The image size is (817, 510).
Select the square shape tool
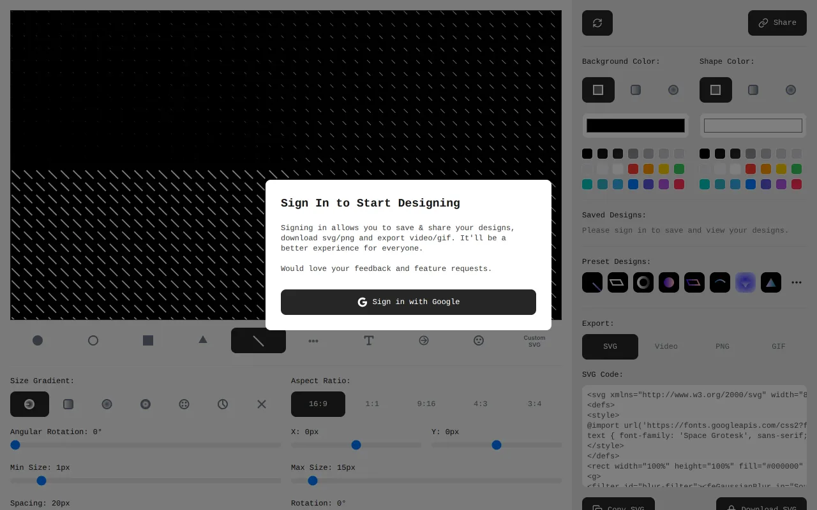click(148, 340)
